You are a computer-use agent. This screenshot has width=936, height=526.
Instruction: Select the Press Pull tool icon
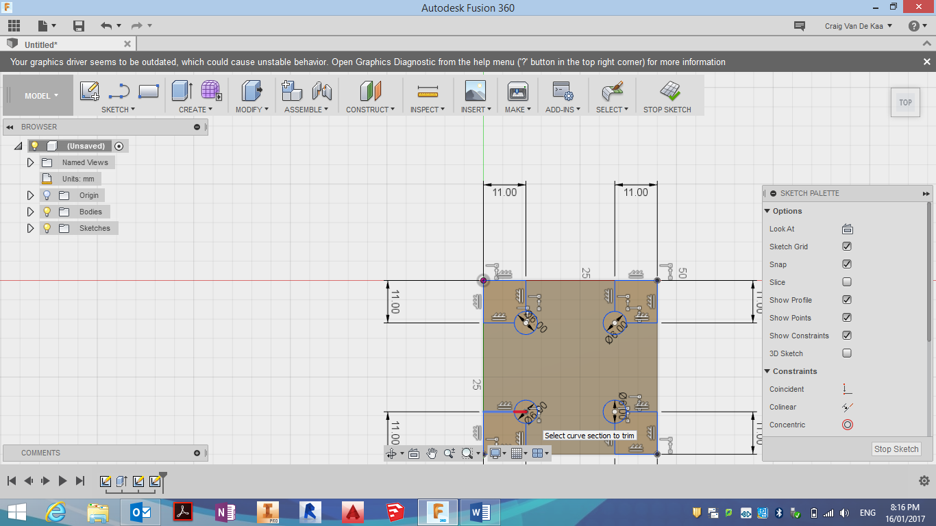tap(252, 90)
